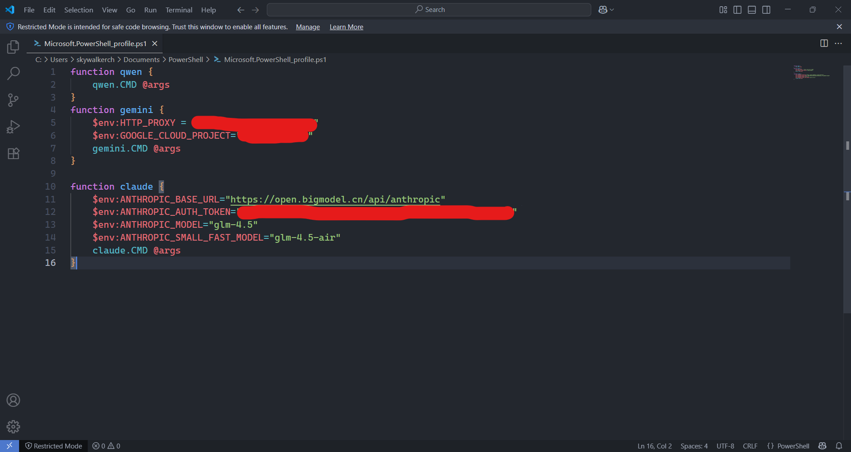Open the Selection menu
Screen dimensions: 851x452
click(x=78, y=10)
